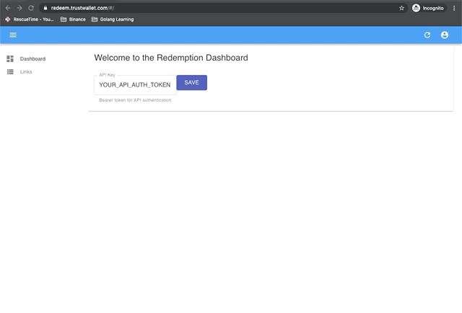The width and height of the screenshot is (462, 313).
Task: Open the Chrome three-dot menu
Action: [x=454, y=8]
